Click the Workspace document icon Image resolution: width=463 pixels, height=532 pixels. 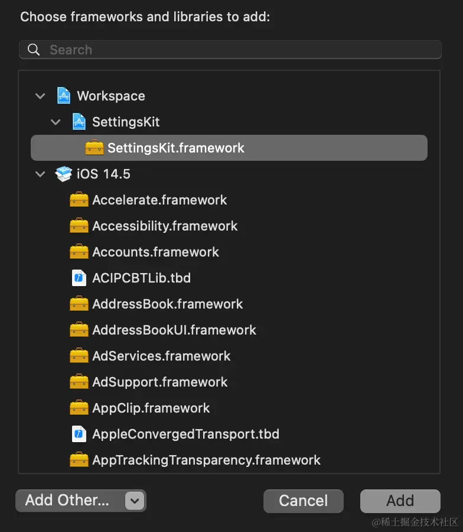pyautogui.click(x=63, y=96)
